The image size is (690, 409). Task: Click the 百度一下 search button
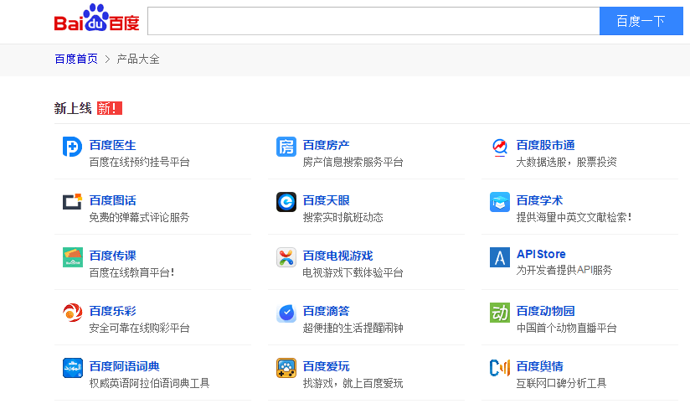(x=641, y=21)
